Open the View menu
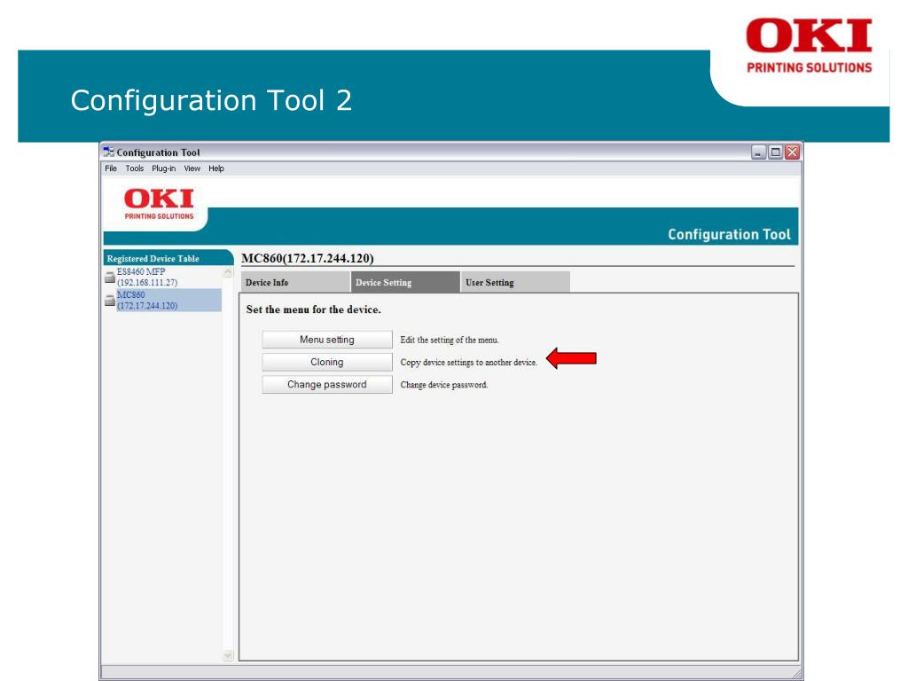The width and height of the screenshot is (908, 681). (192, 168)
